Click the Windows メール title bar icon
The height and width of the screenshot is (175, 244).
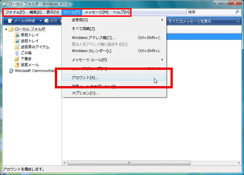pos(5,4)
